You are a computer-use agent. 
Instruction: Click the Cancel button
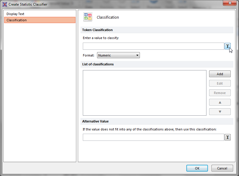click(222, 168)
